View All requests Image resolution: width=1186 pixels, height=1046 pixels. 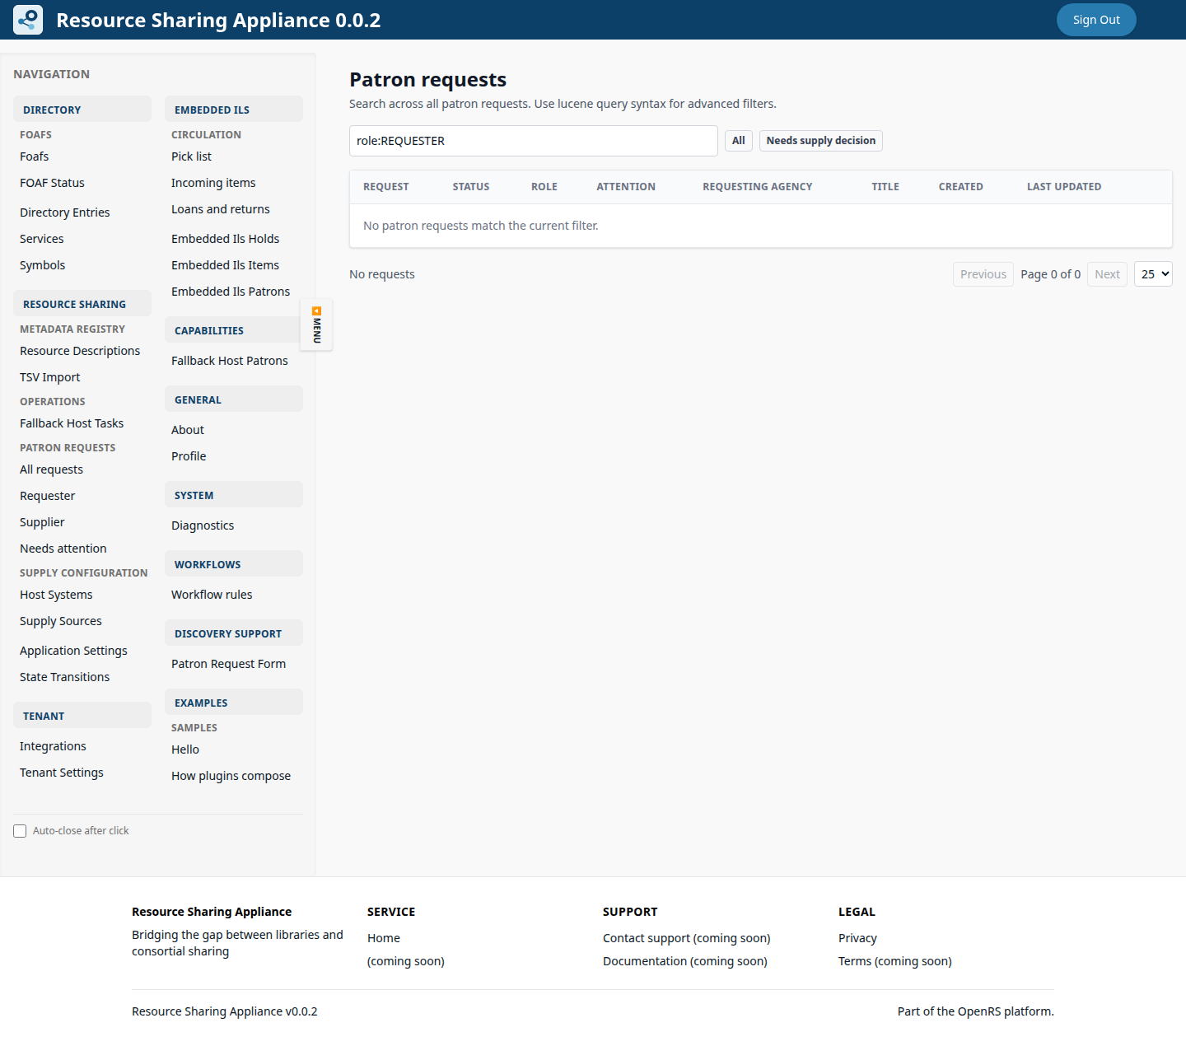51,469
